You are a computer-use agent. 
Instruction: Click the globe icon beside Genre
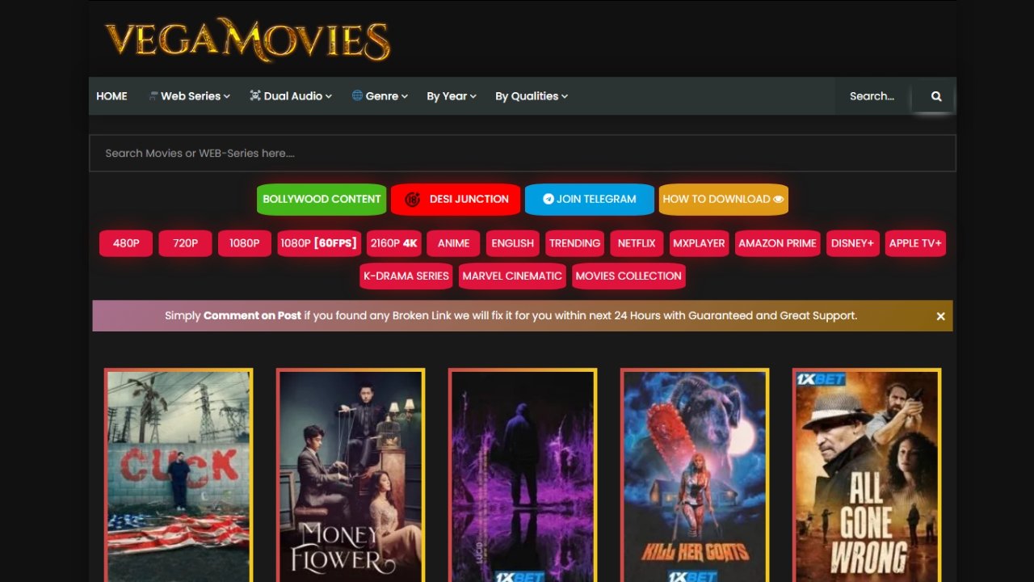[357, 95]
